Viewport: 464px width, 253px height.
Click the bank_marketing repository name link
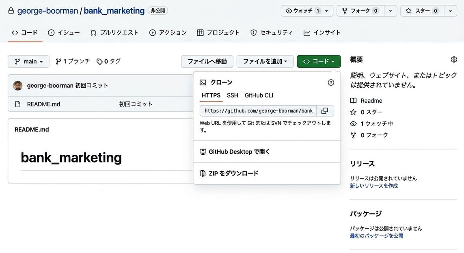[x=114, y=11]
